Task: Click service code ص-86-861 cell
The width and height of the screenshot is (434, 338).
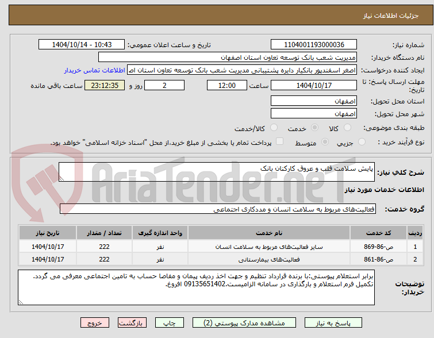Action: 378,259
